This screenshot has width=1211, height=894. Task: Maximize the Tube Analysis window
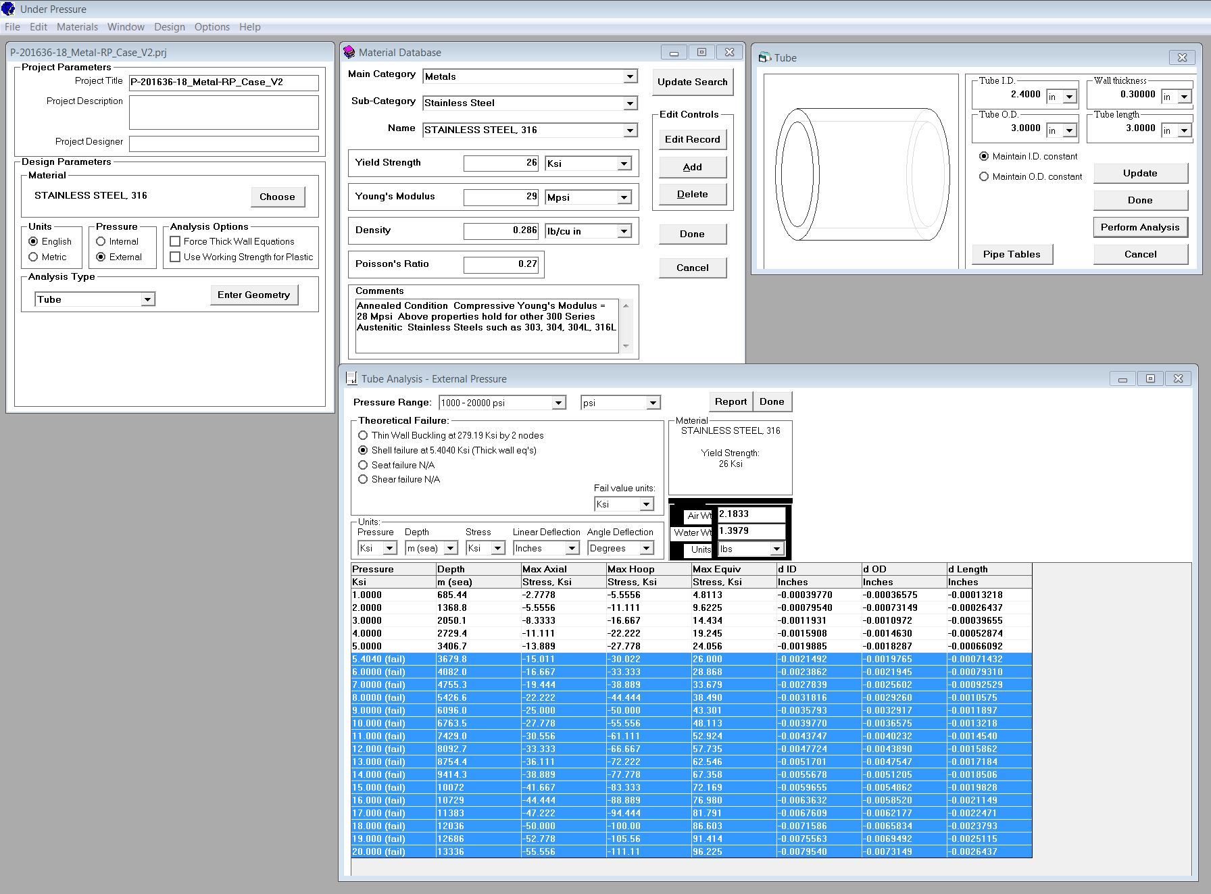tap(1150, 378)
